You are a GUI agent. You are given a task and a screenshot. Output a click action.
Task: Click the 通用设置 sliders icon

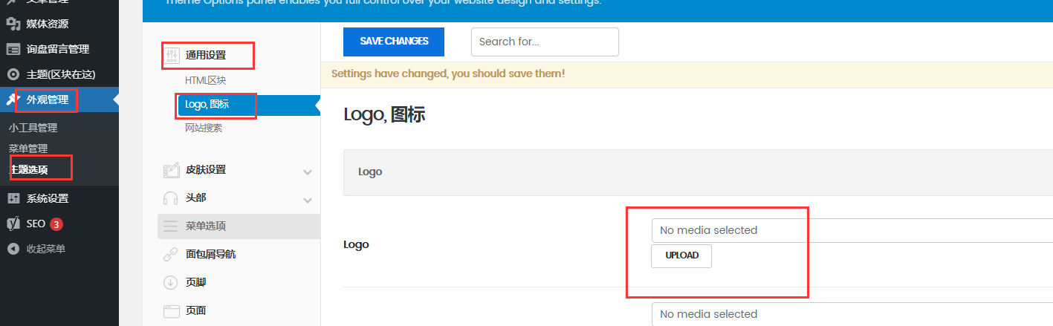point(172,55)
